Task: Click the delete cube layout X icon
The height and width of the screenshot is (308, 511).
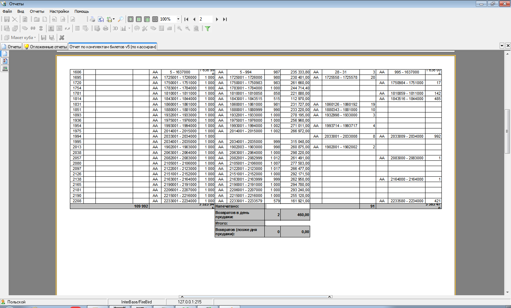Action: (x=62, y=37)
